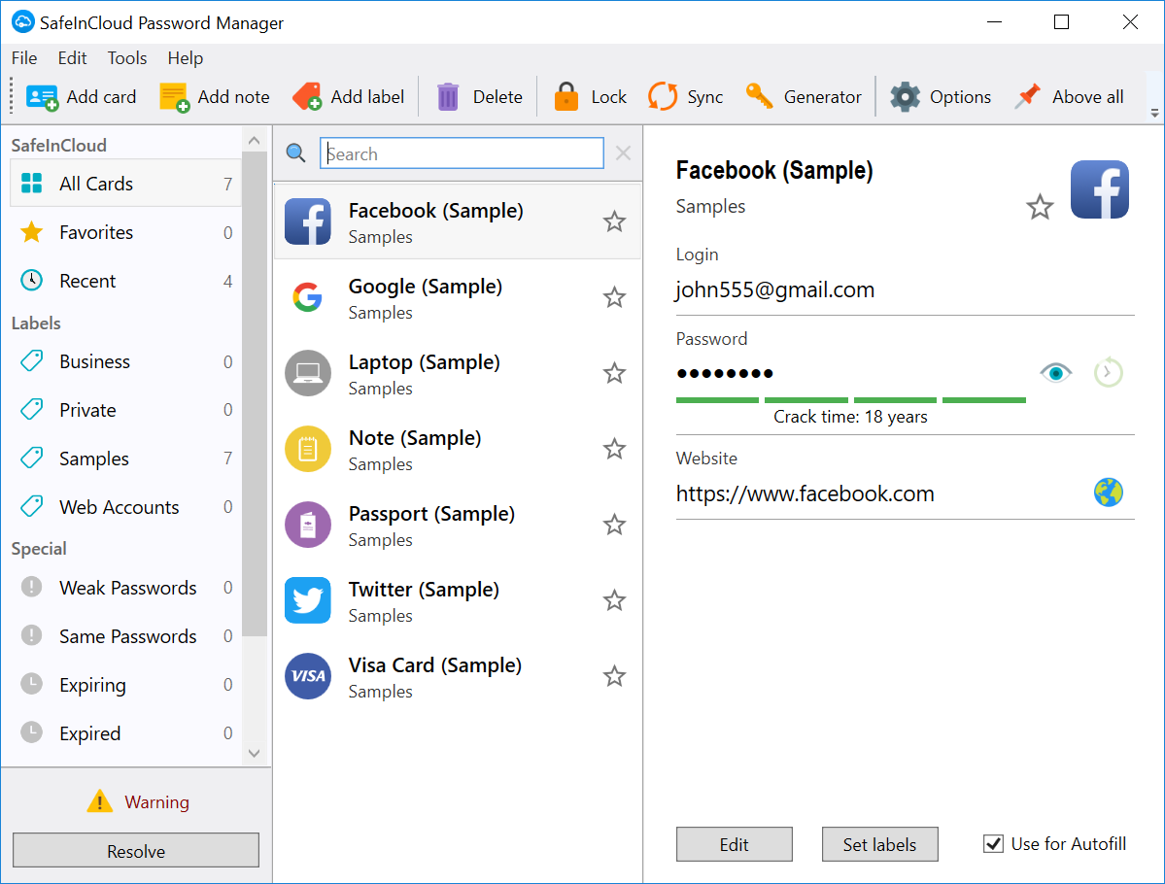
Task: Click the sidebar scroll up arrow
Action: click(255, 141)
